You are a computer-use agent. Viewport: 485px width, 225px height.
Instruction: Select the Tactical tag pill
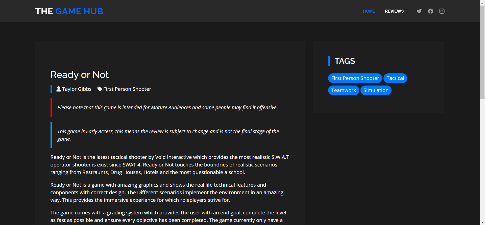tap(395, 78)
